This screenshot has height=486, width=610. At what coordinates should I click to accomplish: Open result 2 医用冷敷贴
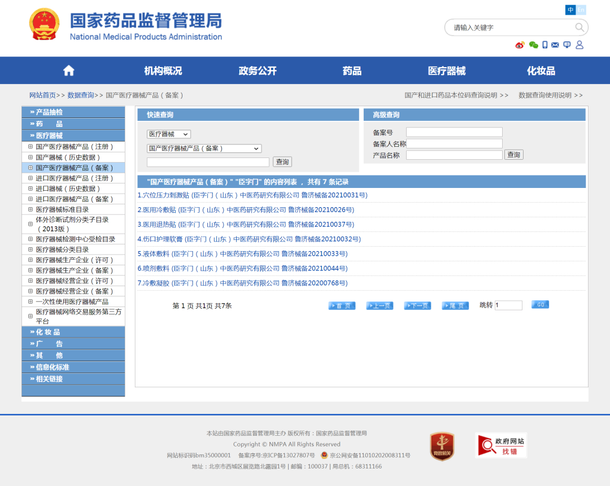coord(246,210)
